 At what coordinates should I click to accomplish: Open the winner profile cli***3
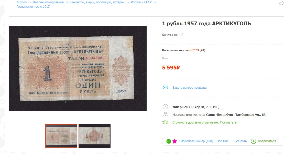(x=194, y=50)
